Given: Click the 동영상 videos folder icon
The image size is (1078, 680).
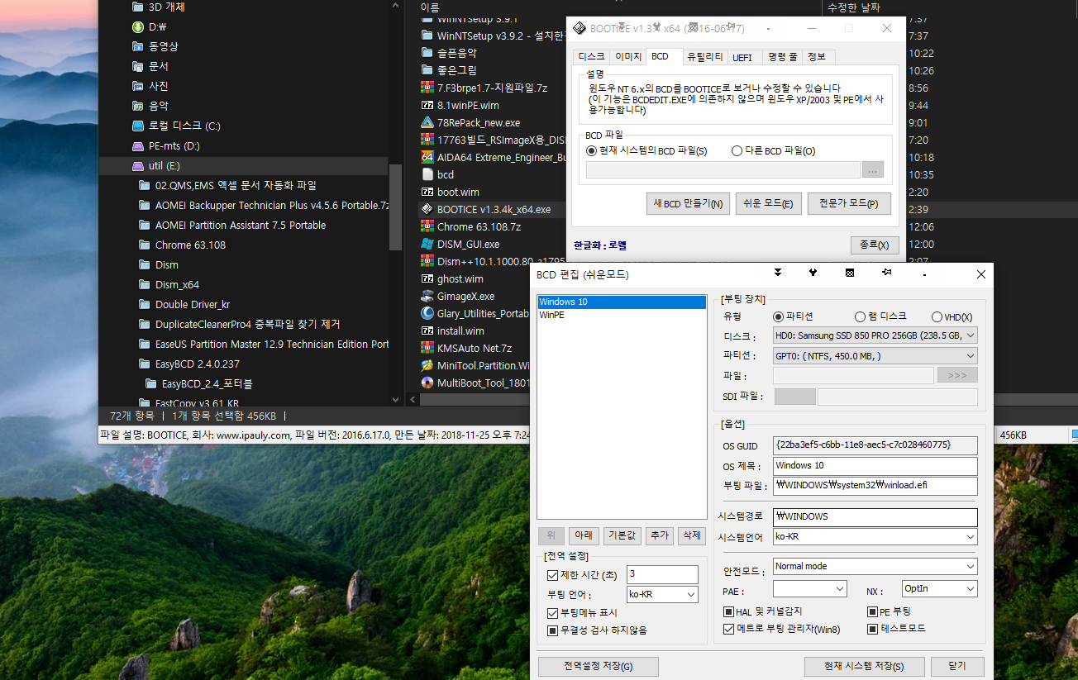Looking at the screenshot, I should [138, 46].
